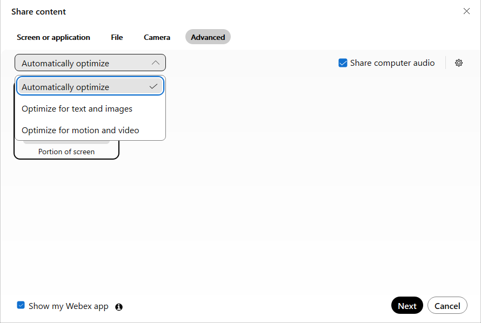The height and width of the screenshot is (323, 481).
Task: Open the Camera tab
Action: (x=157, y=37)
